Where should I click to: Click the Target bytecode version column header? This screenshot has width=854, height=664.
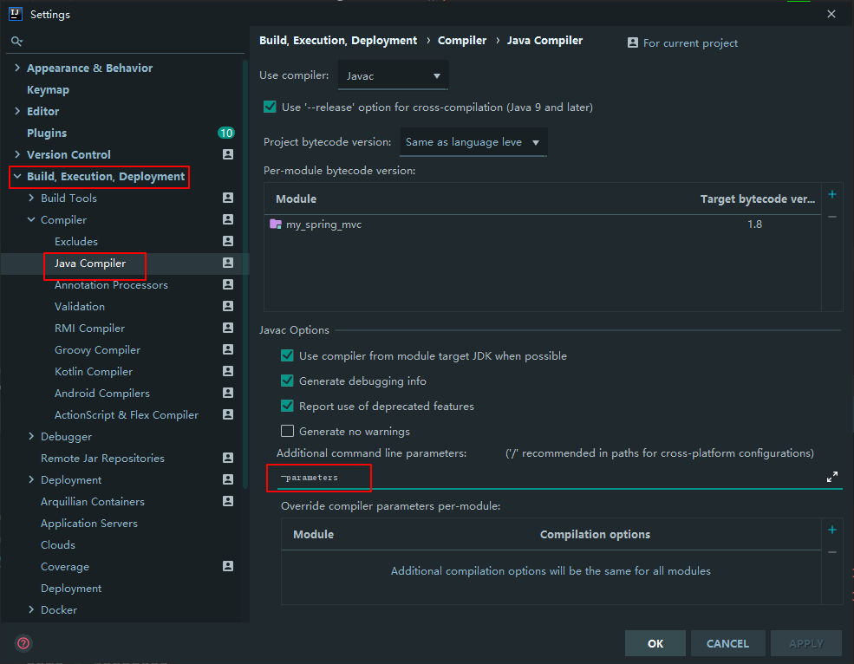click(x=758, y=199)
